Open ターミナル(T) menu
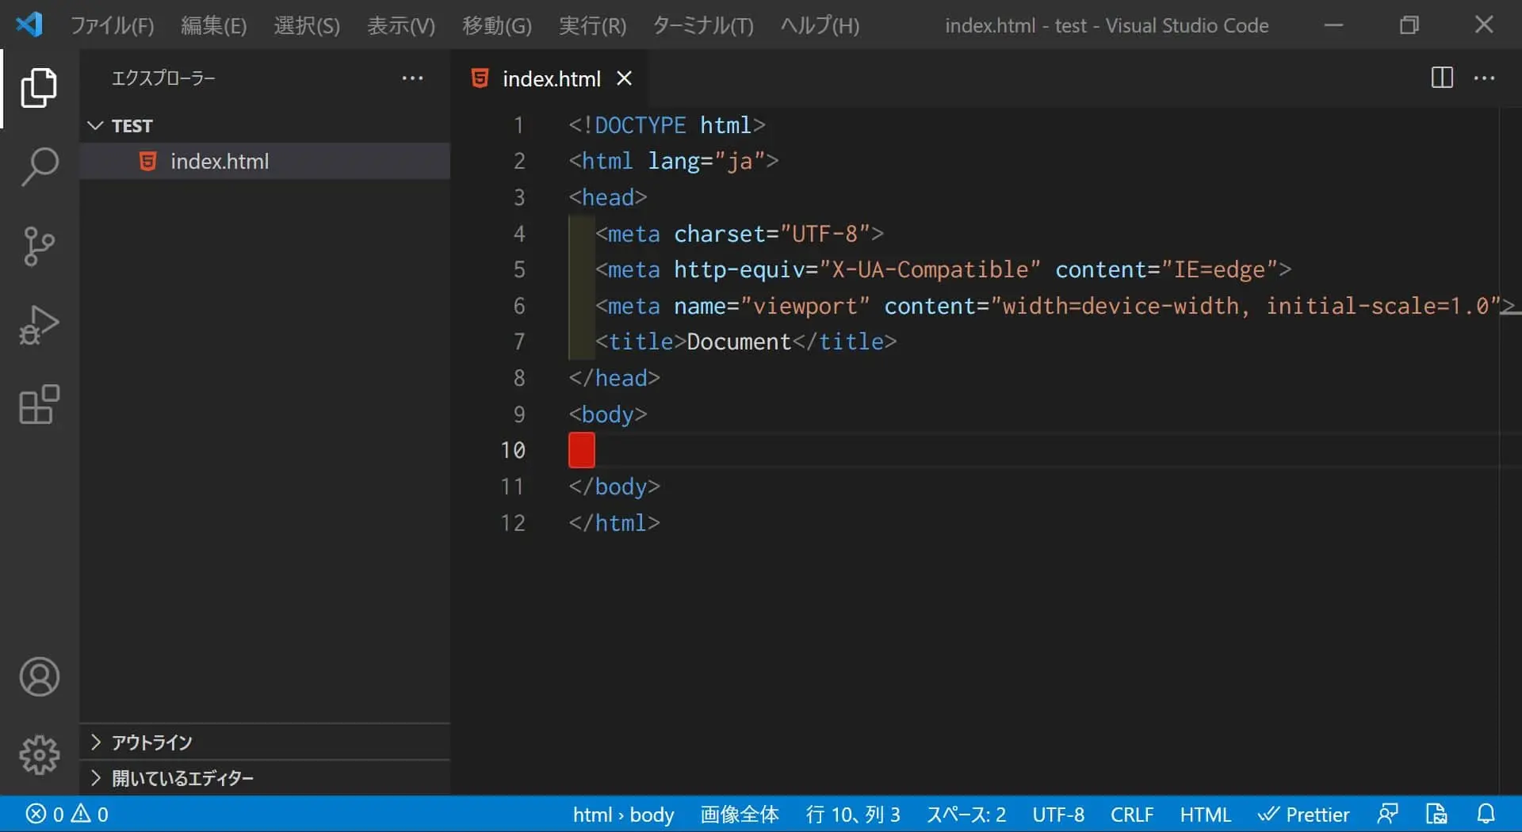The width and height of the screenshot is (1522, 832). [702, 25]
